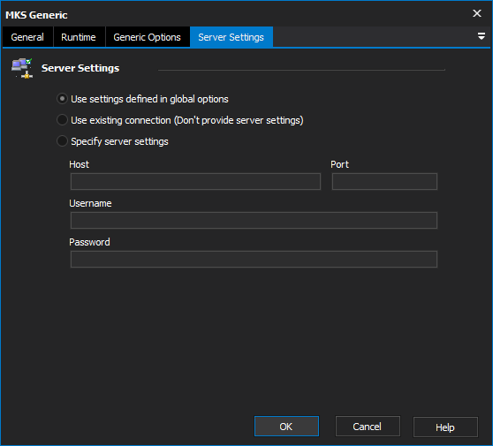Go to the Generic Options tab
The image size is (493, 446).
tap(148, 37)
